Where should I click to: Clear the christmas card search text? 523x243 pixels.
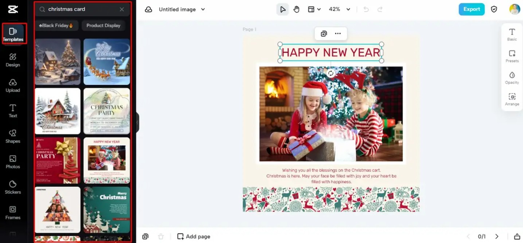click(122, 9)
